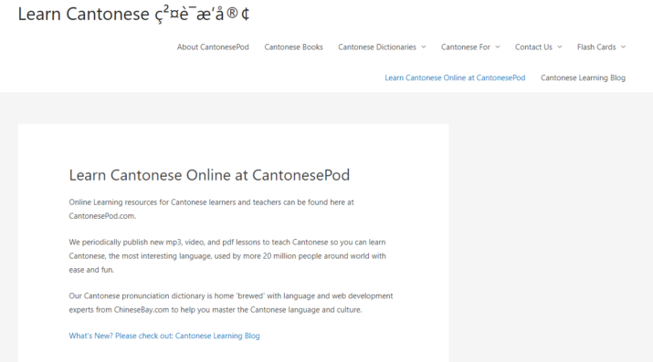
Task: Go to About CantonesePod page
Action: coord(213,47)
